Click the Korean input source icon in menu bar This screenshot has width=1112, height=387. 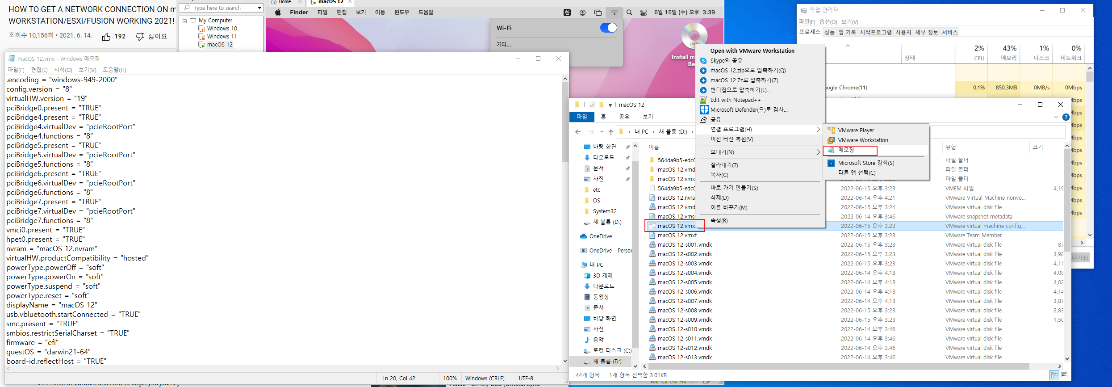tap(567, 13)
